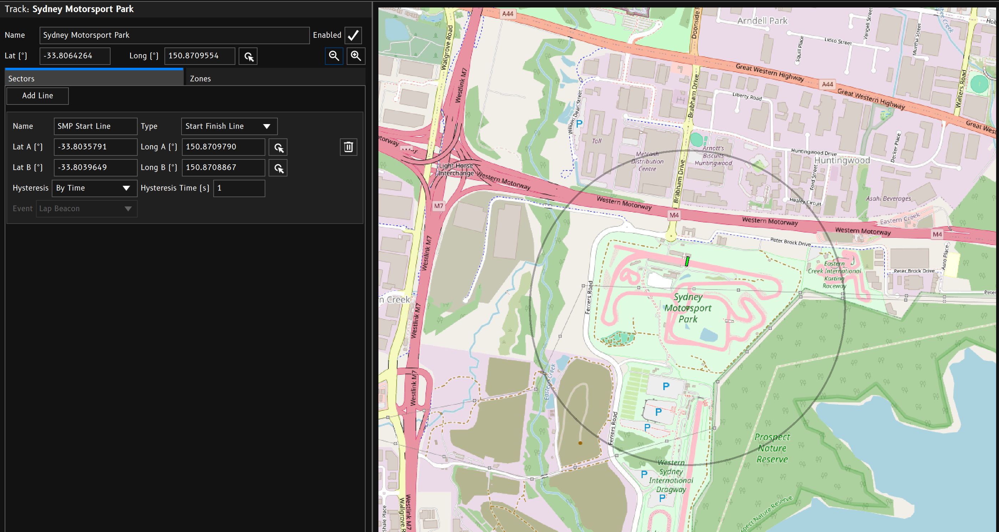Open the Hysteresis By Time dropdown
The width and height of the screenshot is (999, 532).
point(94,189)
